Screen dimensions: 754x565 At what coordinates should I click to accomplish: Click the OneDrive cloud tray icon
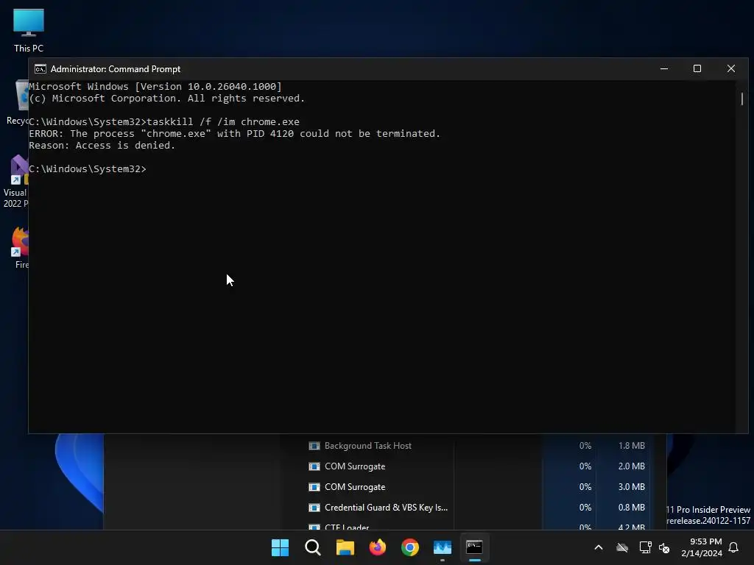click(622, 547)
